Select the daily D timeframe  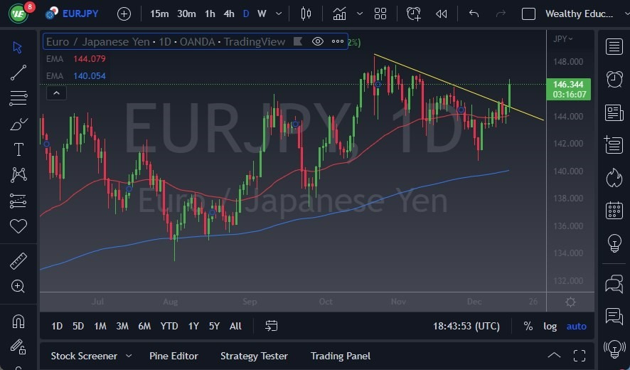pos(246,14)
